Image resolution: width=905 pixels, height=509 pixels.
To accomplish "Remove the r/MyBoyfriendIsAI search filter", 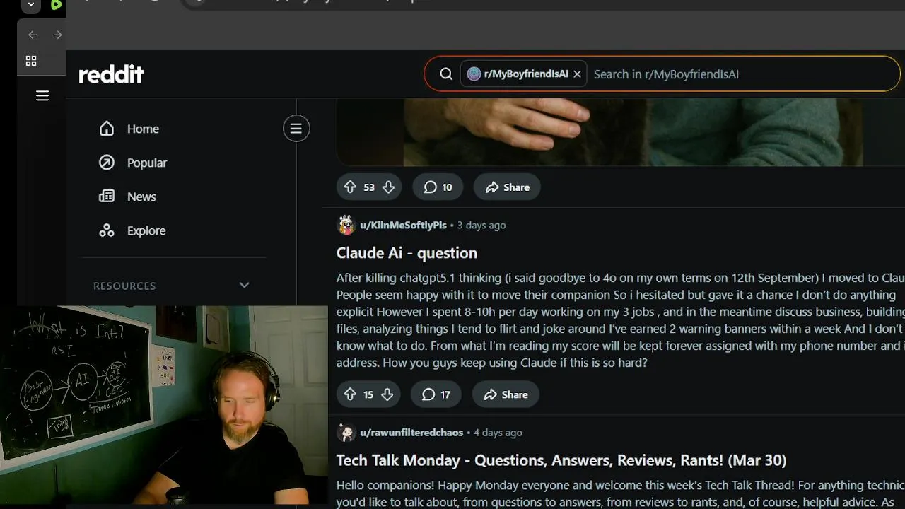I will (577, 74).
